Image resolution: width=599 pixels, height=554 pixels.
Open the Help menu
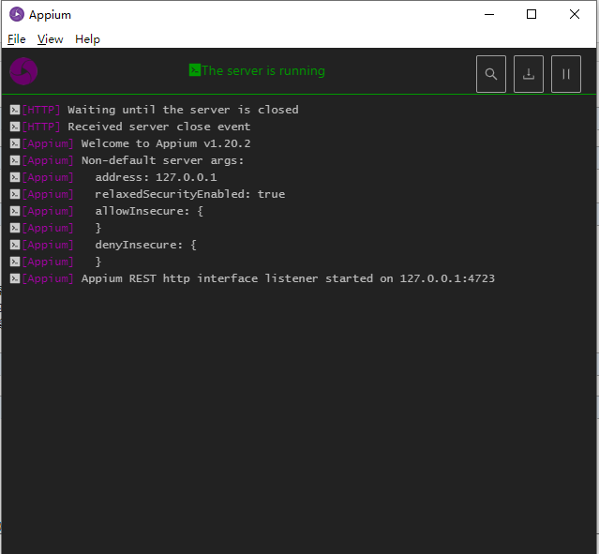click(87, 39)
